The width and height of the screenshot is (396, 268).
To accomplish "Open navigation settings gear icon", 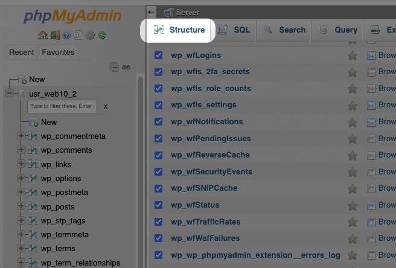I will [x=90, y=35].
